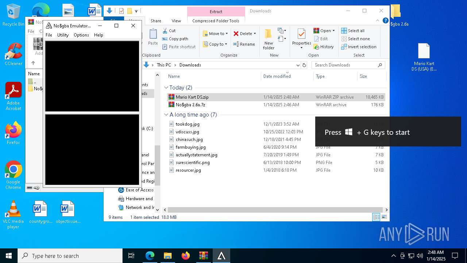Open the Utility menu in No$gba Emulator
This screenshot has height=263, width=467.
click(x=63, y=35)
